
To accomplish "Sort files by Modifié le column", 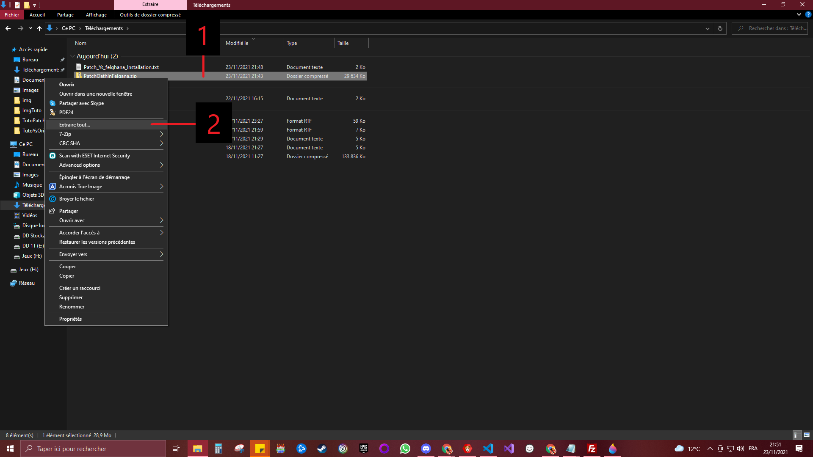I will point(237,43).
